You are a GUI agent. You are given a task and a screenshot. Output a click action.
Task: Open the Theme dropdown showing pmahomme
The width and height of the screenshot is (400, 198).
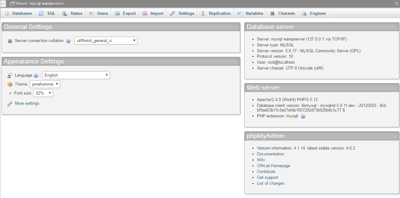[45, 84]
